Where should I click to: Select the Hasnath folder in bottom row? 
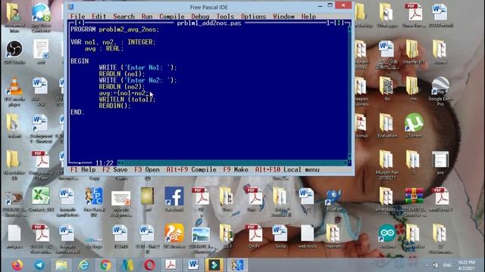click(333, 236)
